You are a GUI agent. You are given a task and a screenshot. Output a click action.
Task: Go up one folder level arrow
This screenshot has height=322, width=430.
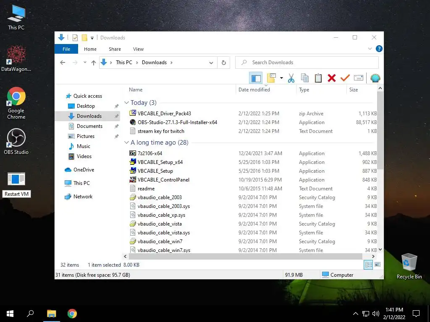click(x=94, y=63)
